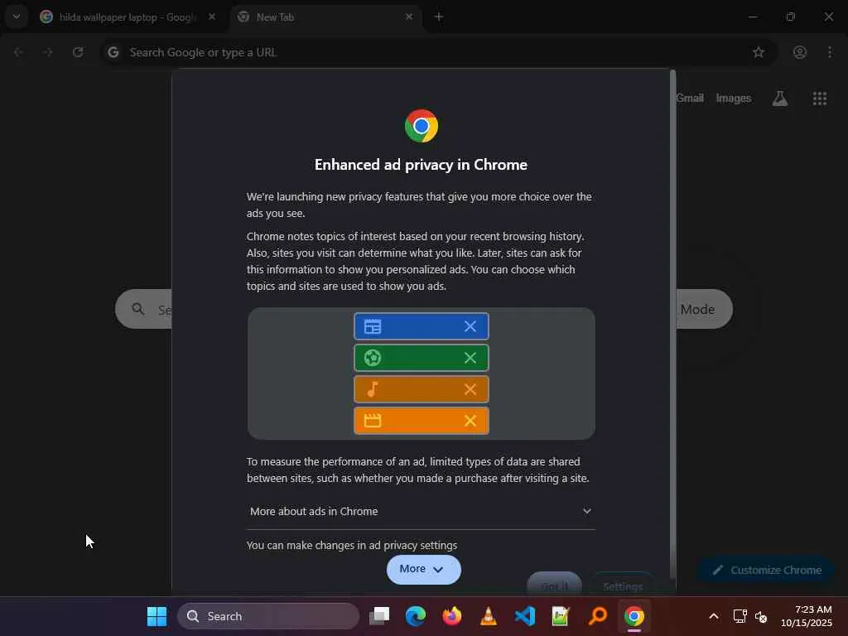Open the Windows Start menu
848x636 pixels.
[x=157, y=616]
